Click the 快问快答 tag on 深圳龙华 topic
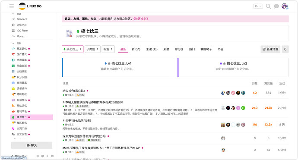The height and width of the screenshot is (160, 298). tap(94, 140)
